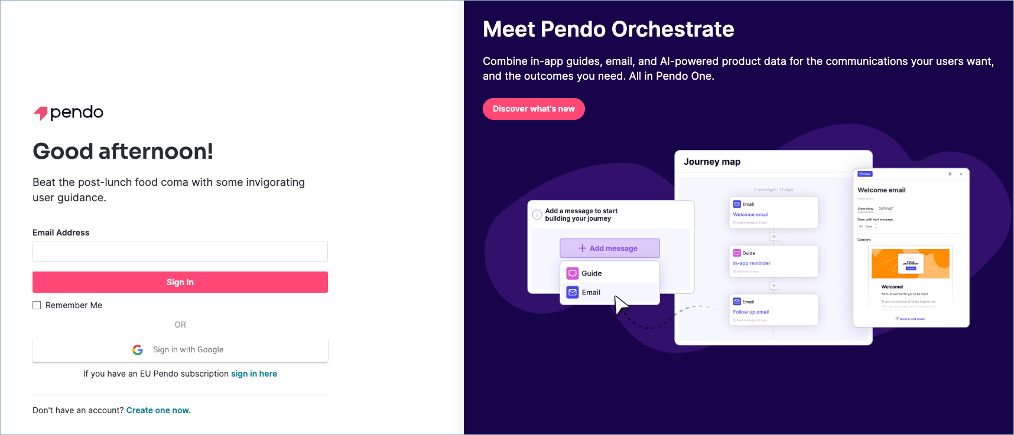
Task: Click the Email icon on Follow up email card
Action: (x=737, y=301)
